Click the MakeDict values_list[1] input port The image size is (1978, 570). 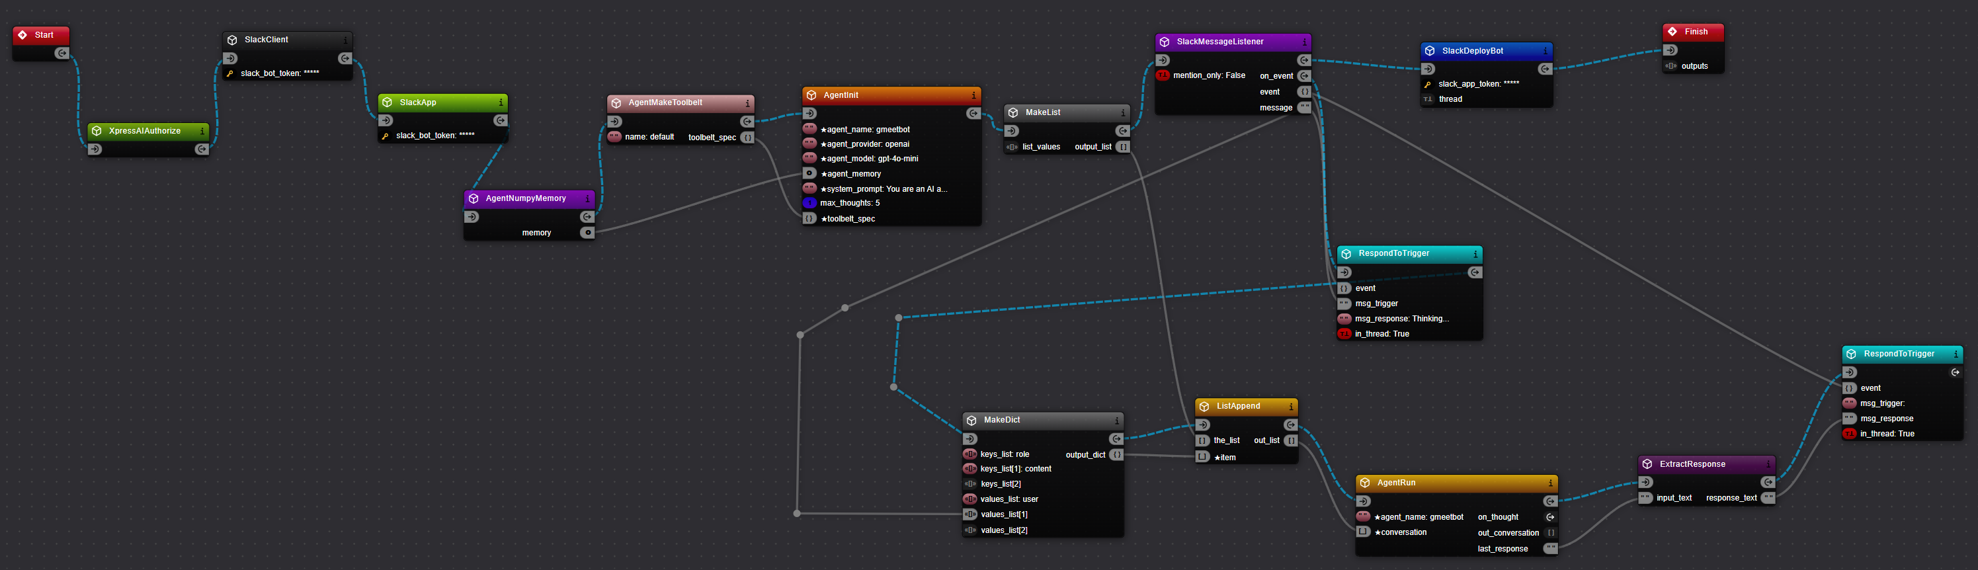969,514
